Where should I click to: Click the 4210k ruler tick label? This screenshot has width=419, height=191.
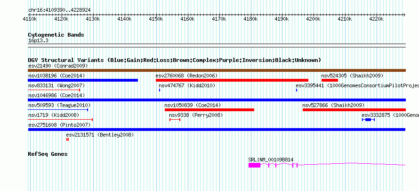coord(345,19)
